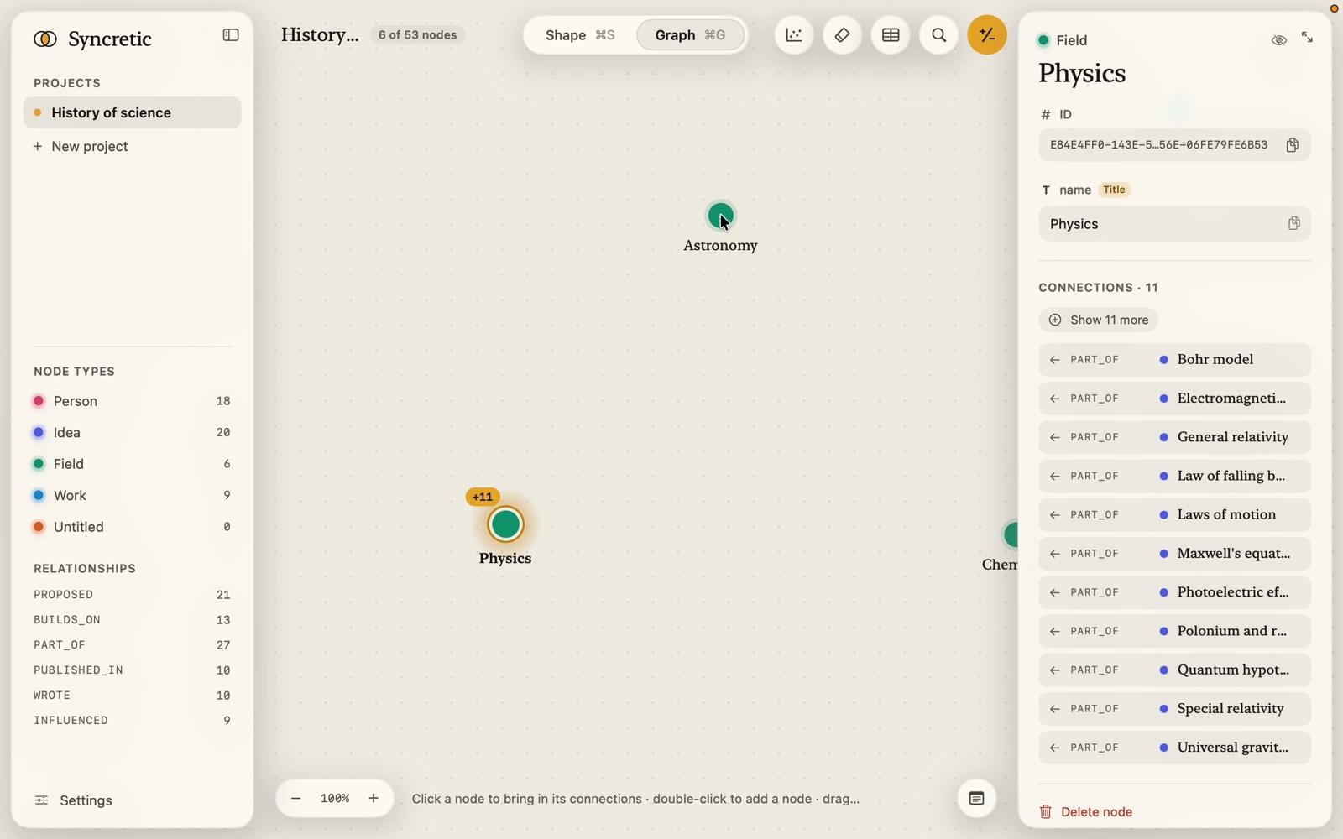The width and height of the screenshot is (1343, 839).
Task: Open the search icon in toolbar
Action: 939,35
